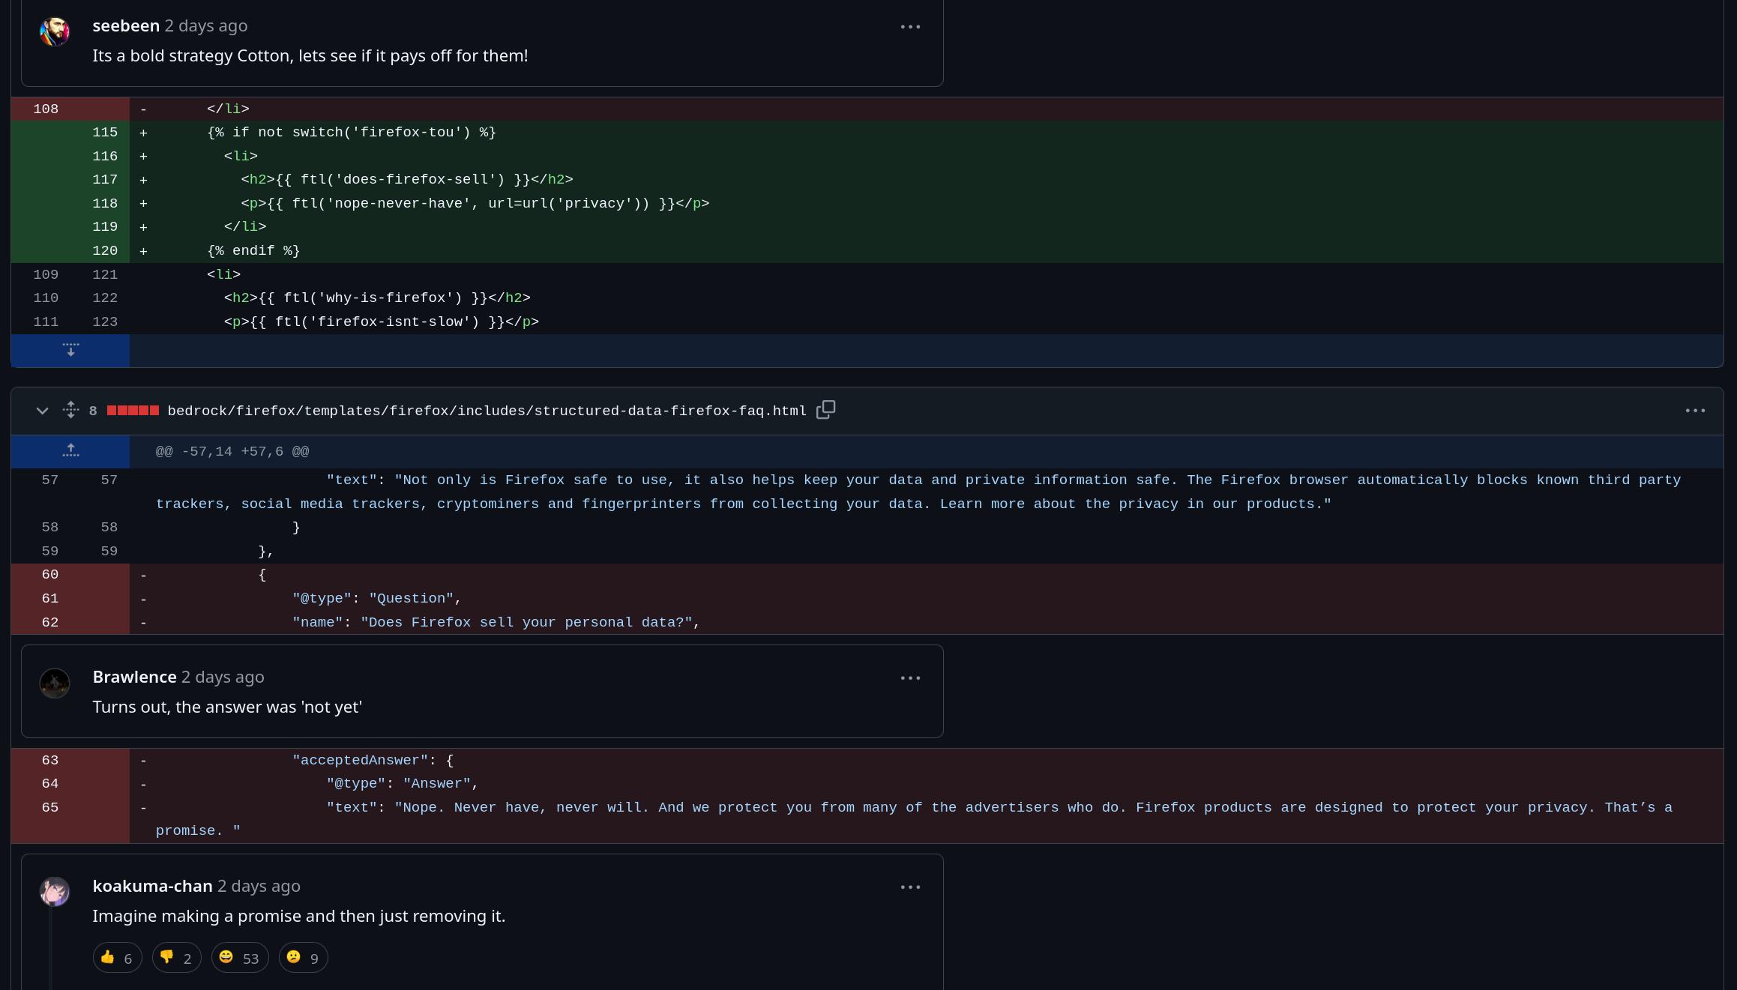Screen dimensions: 1737x990
Task: Click the red diffstat blocks in file header
Action: (133, 411)
